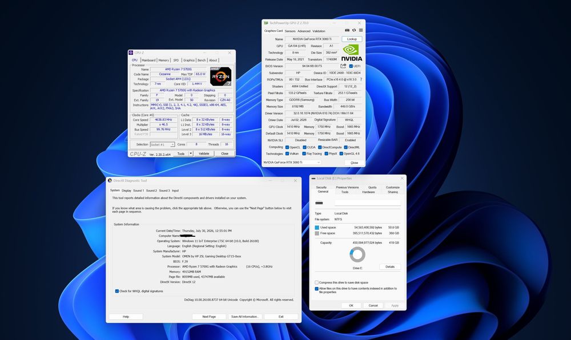This screenshot has width=571, height=340.
Task: Click Tools button in CPU-Z
Action: [x=181, y=153]
